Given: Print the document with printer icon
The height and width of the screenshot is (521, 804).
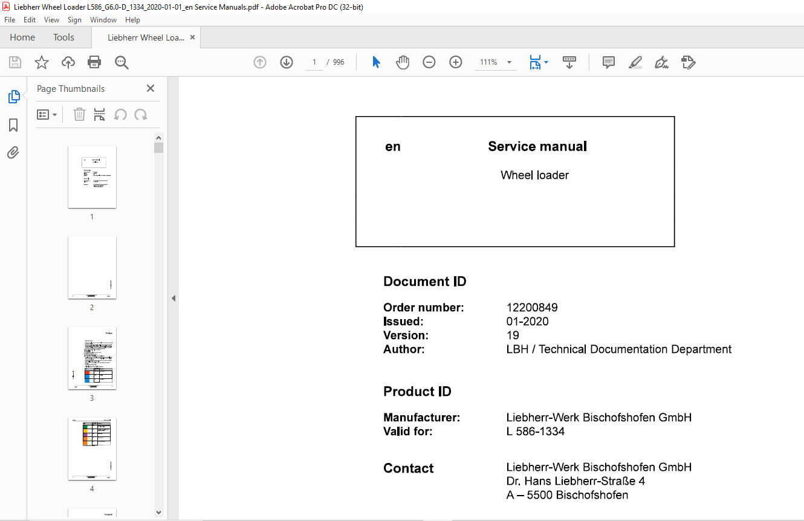Looking at the screenshot, I should pyautogui.click(x=94, y=62).
